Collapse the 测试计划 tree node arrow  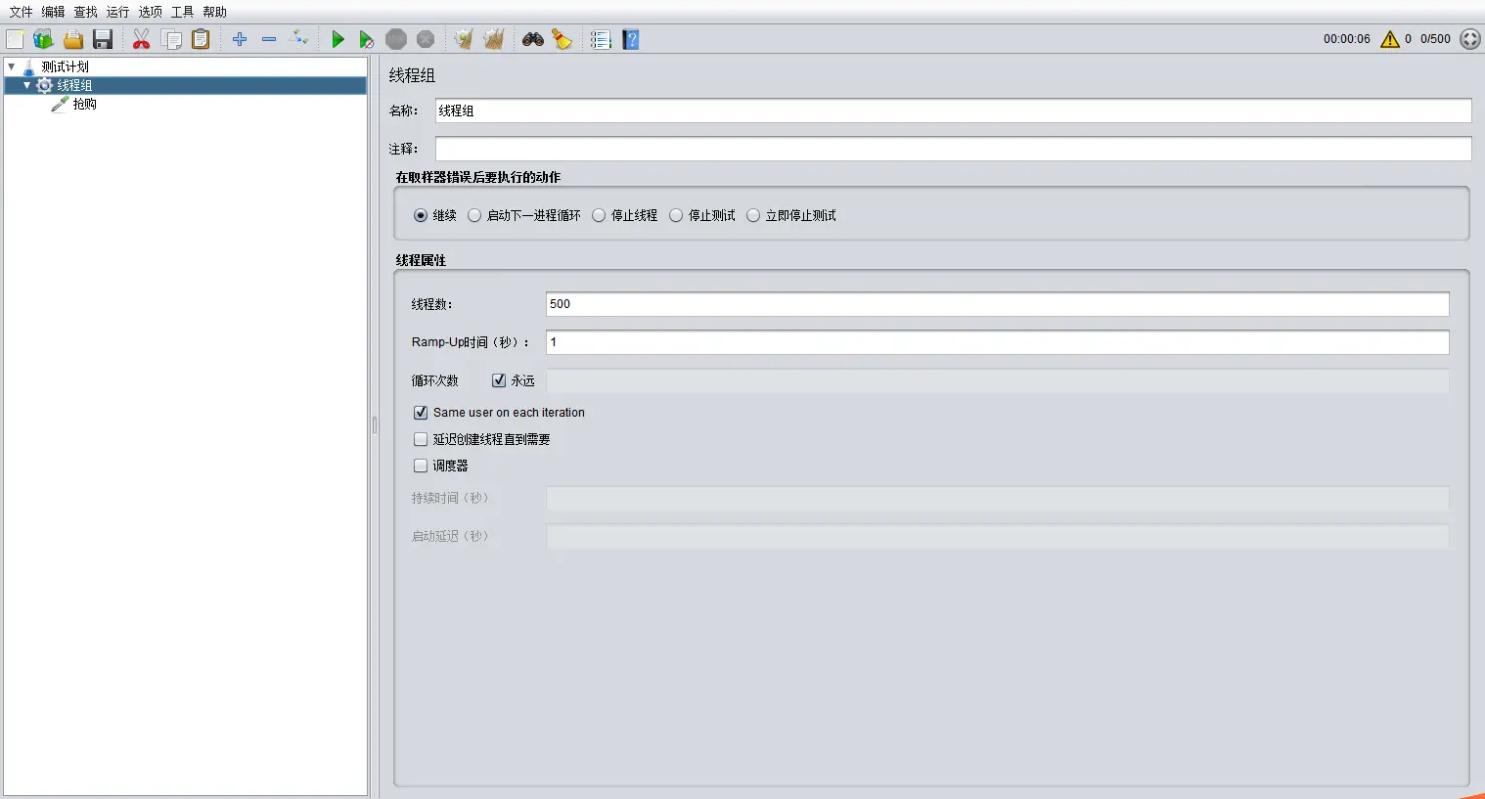[12, 67]
